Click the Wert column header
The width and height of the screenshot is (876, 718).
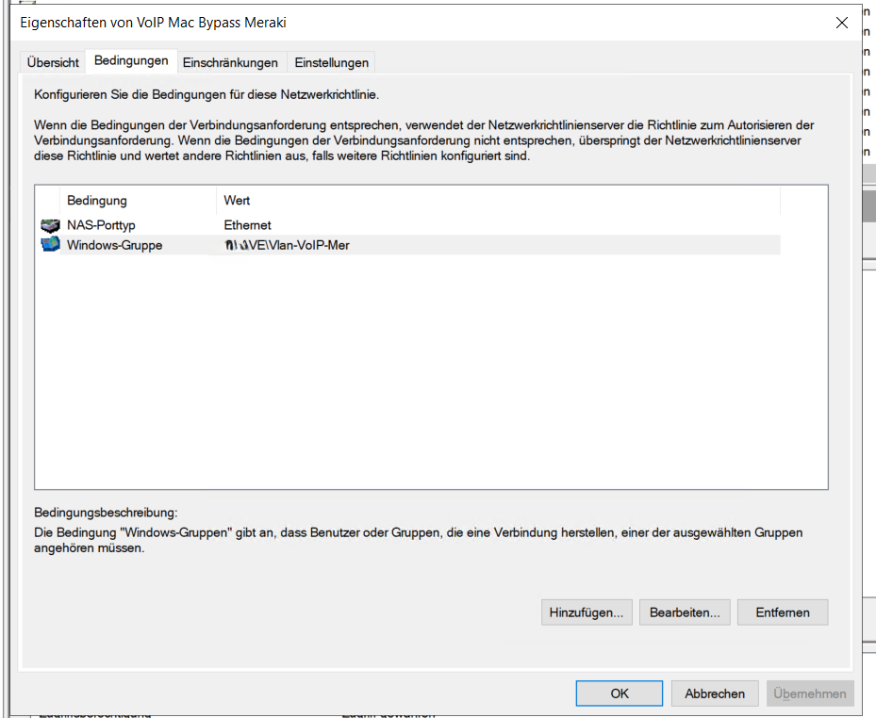pyautogui.click(x=237, y=201)
